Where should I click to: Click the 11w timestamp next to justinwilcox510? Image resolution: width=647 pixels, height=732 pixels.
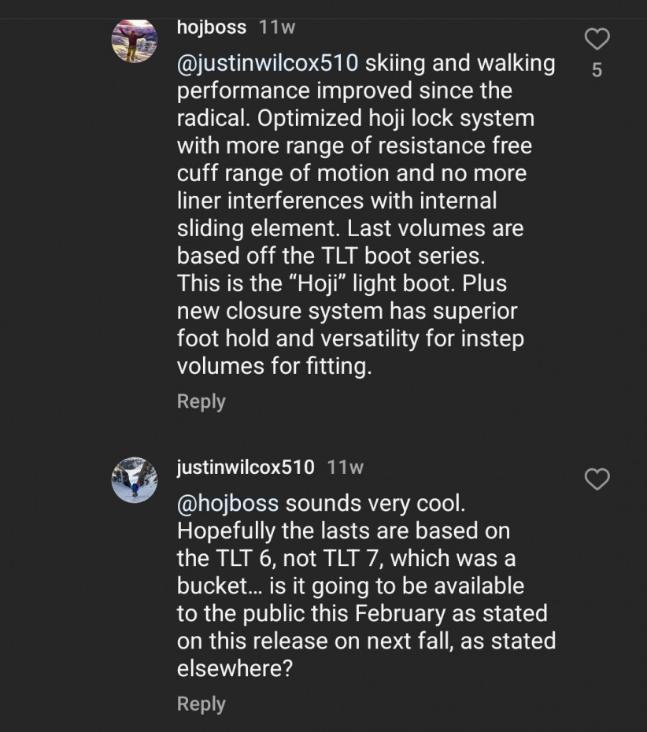coord(345,467)
